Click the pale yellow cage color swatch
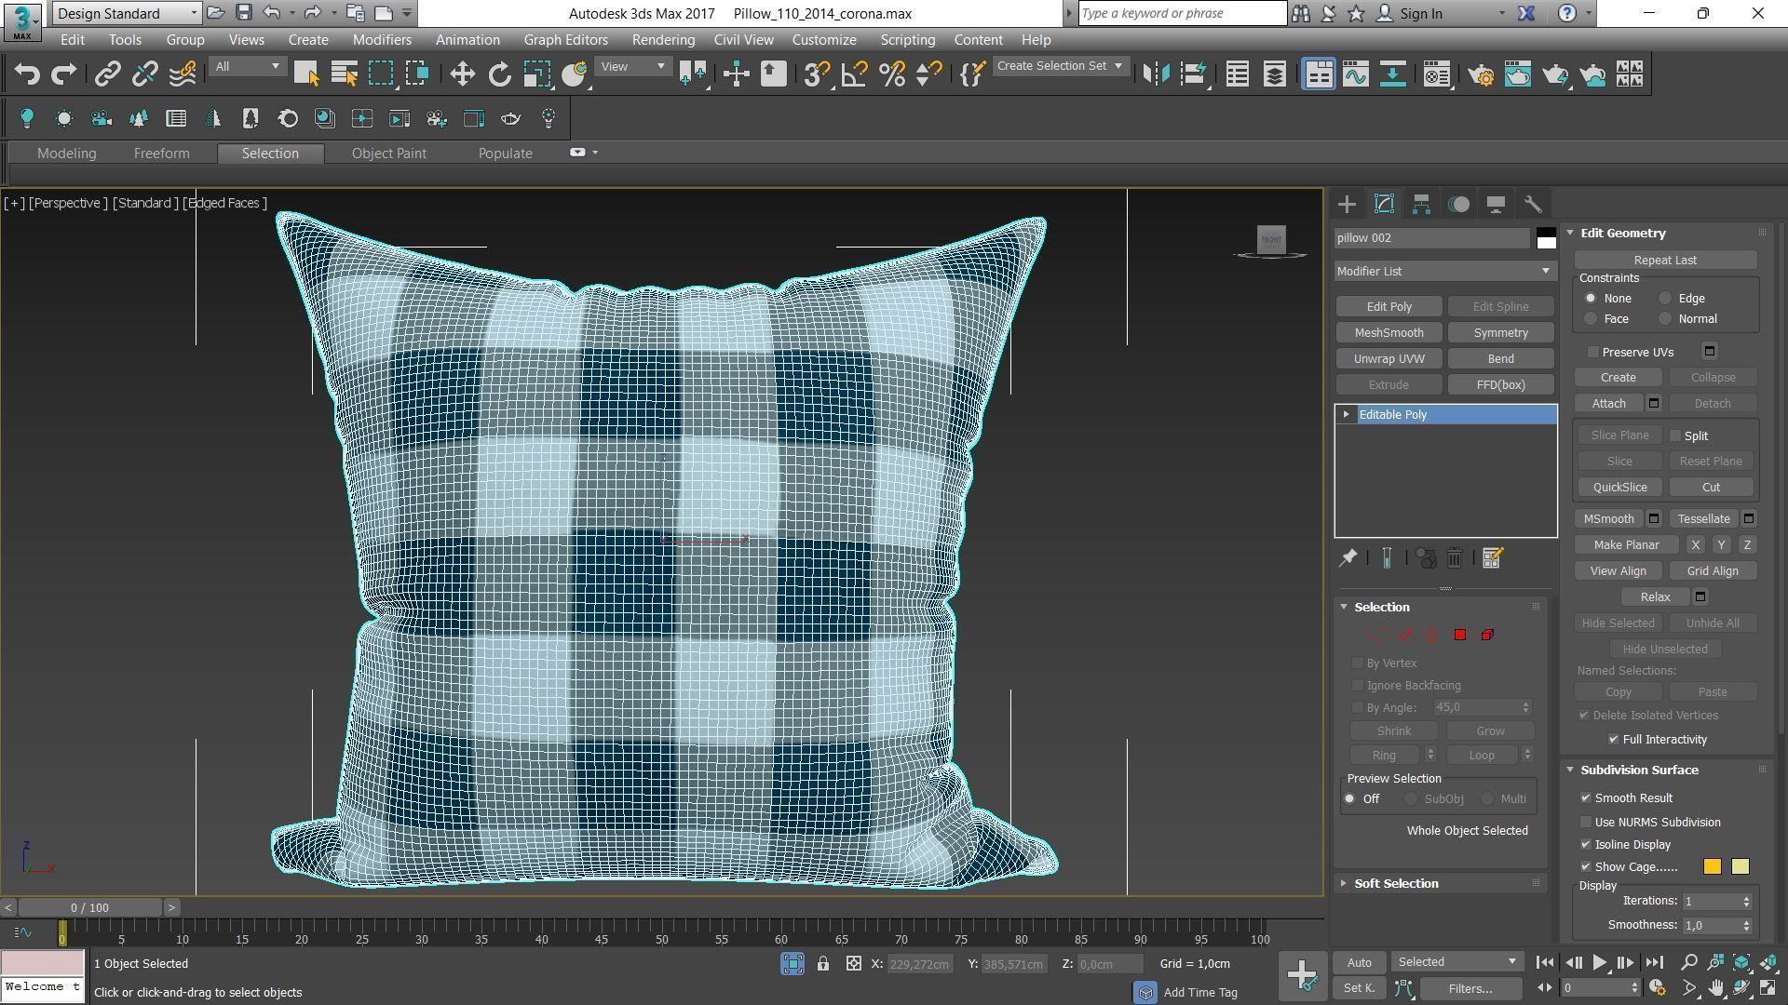Screen dimensions: 1788x1005 (1741, 867)
